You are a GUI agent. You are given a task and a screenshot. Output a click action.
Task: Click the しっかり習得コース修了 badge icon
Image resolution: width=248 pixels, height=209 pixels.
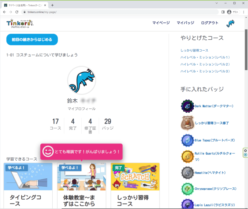click(187, 123)
